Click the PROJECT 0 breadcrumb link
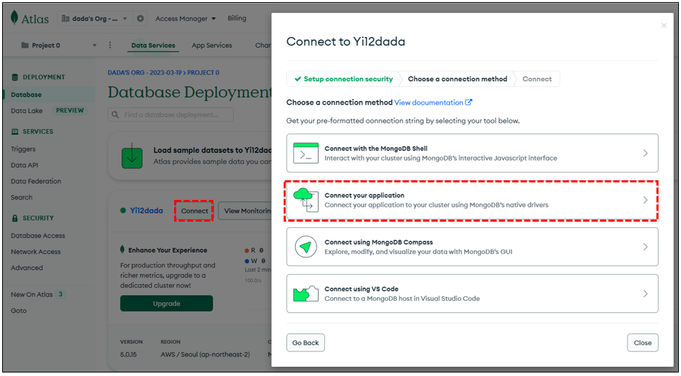681x376 pixels. click(204, 72)
